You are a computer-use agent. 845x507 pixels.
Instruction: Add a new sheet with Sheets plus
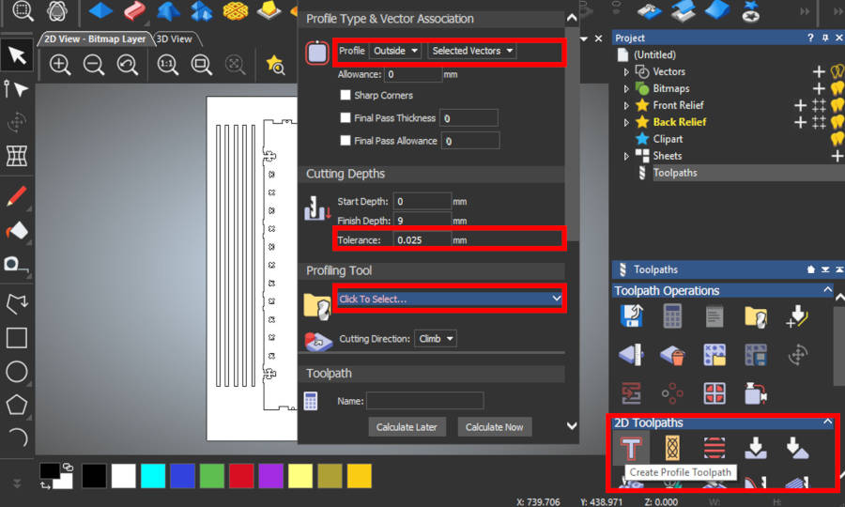837,156
